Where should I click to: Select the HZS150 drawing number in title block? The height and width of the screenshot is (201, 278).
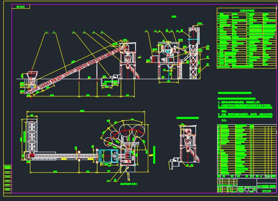[267, 191]
